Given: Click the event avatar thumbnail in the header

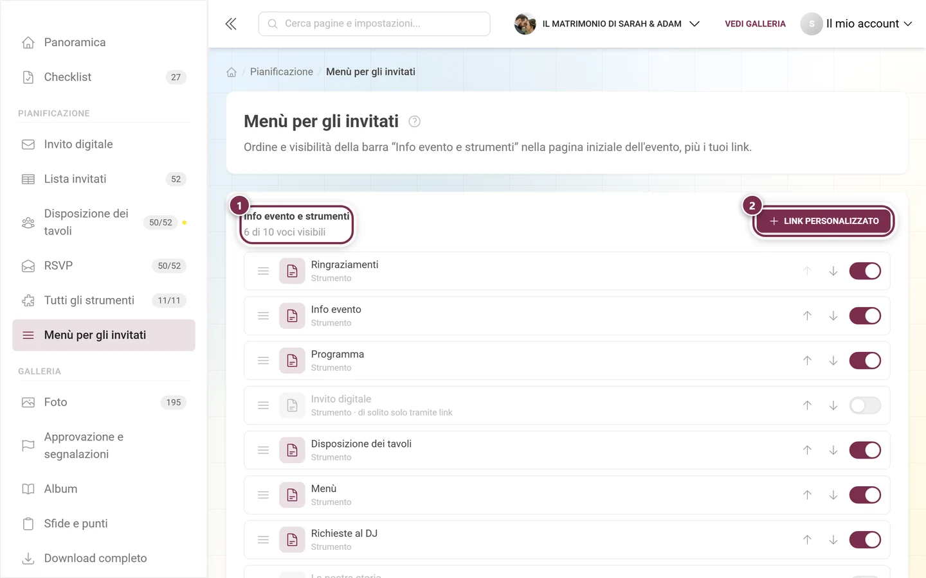Looking at the screenshot, I should tap(525, 24).
